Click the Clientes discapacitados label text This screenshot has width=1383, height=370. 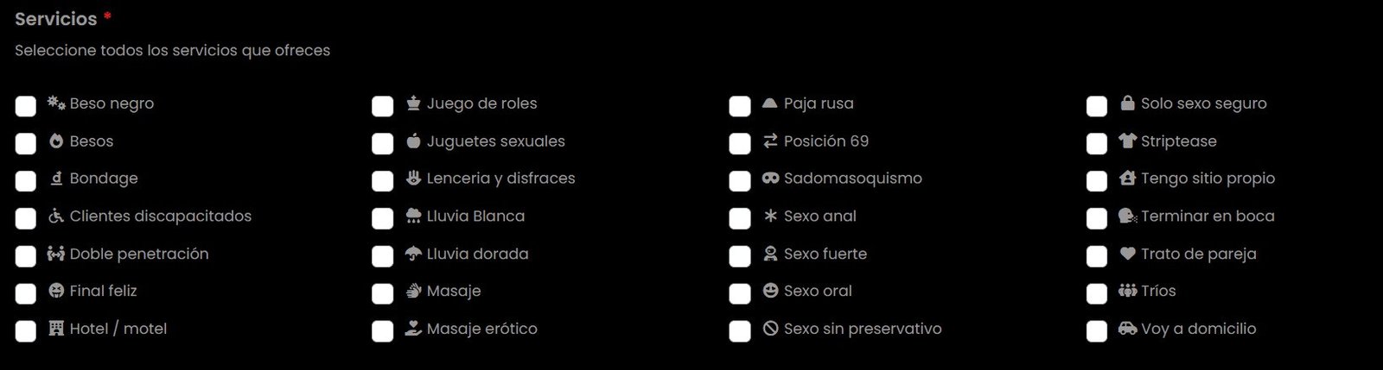(x=161, y=216)
